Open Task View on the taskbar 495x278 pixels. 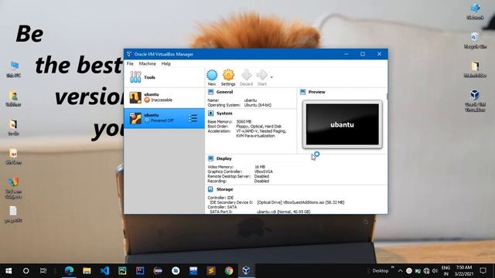pyautogui.click(x=43, y=271)
